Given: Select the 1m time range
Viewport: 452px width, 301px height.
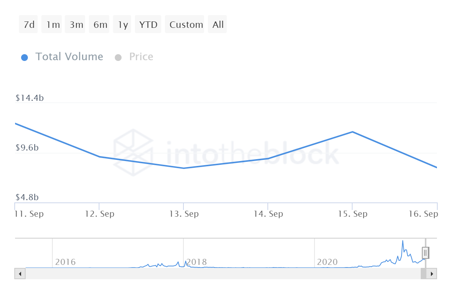Looking at the screenshot, I should click(53, 24).
